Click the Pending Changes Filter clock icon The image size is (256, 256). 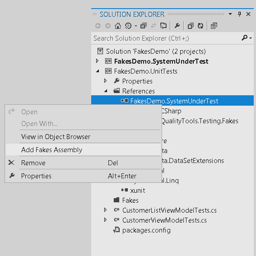coord(128,26)
